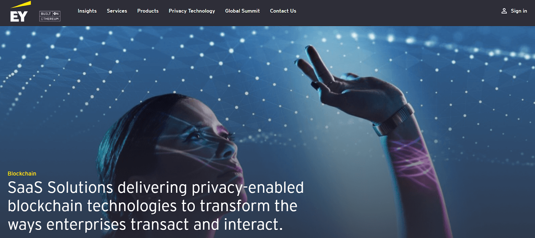Select the yellow Blockchain category label
The width and height of the screenshot is (535, 238).
pyautogui.click(x=22, y=174)
